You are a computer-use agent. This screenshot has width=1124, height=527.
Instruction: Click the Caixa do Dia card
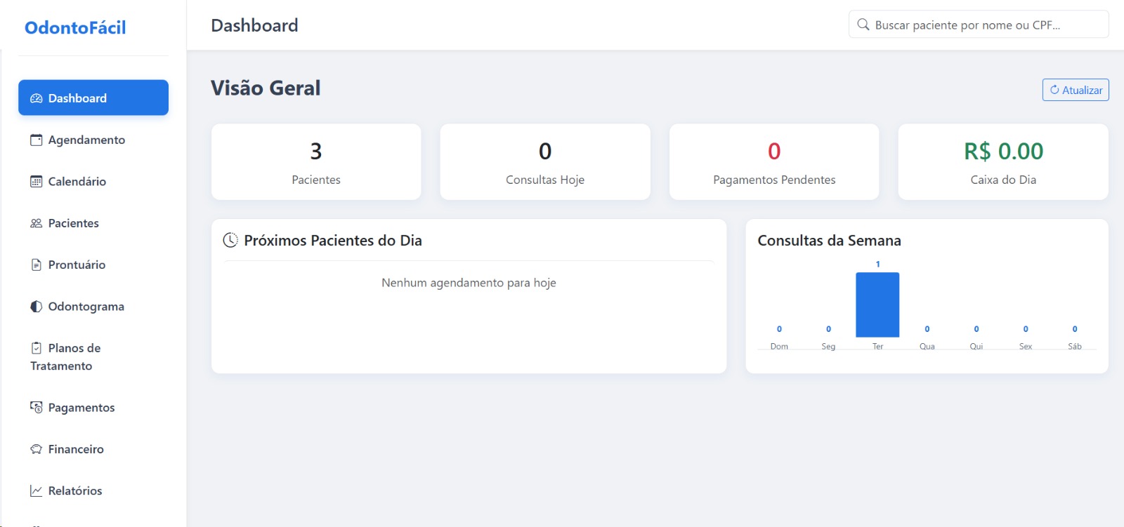(x=1002, y=162)
